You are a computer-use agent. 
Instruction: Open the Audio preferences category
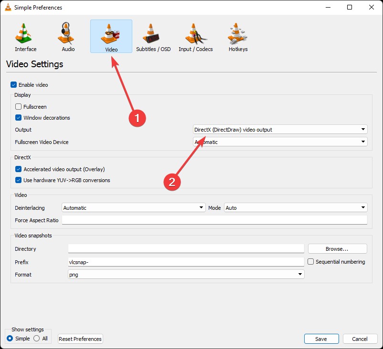click(x=68, y=37)
